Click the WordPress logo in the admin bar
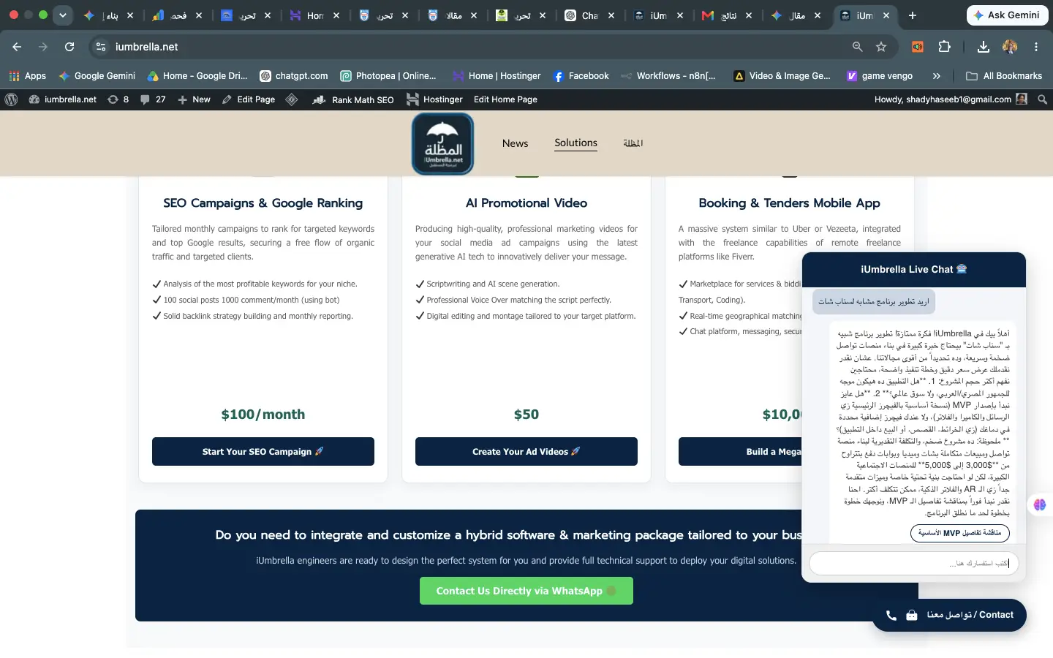Image resolution: width=1053 pixels, height=658 pixels. (x=11, y=99)
